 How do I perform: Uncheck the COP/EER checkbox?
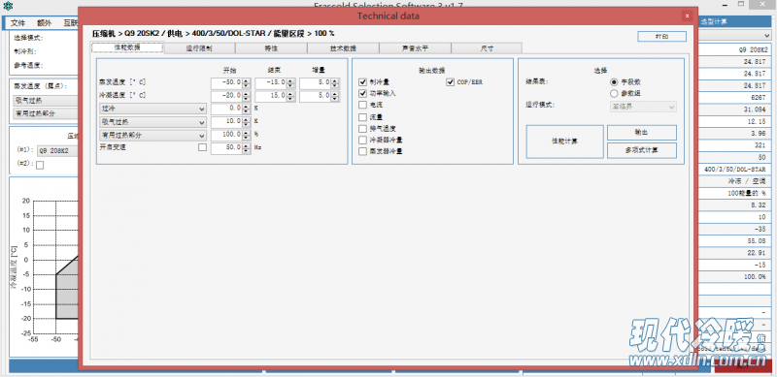pos(450,82)
